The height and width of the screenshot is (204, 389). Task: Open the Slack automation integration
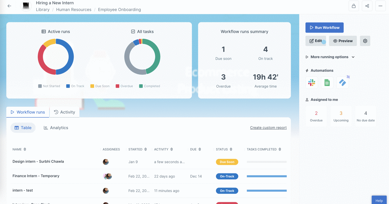click(x=311, y=83)
